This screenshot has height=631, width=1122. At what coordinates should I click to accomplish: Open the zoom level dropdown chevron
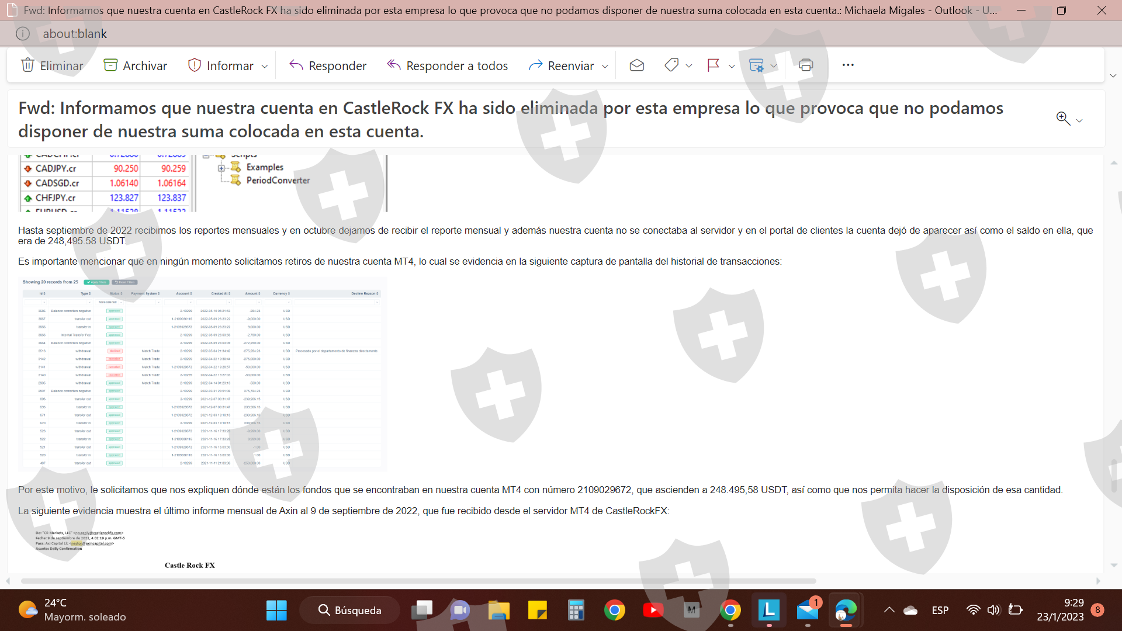pyautogui.click(x=1079, y=121)
